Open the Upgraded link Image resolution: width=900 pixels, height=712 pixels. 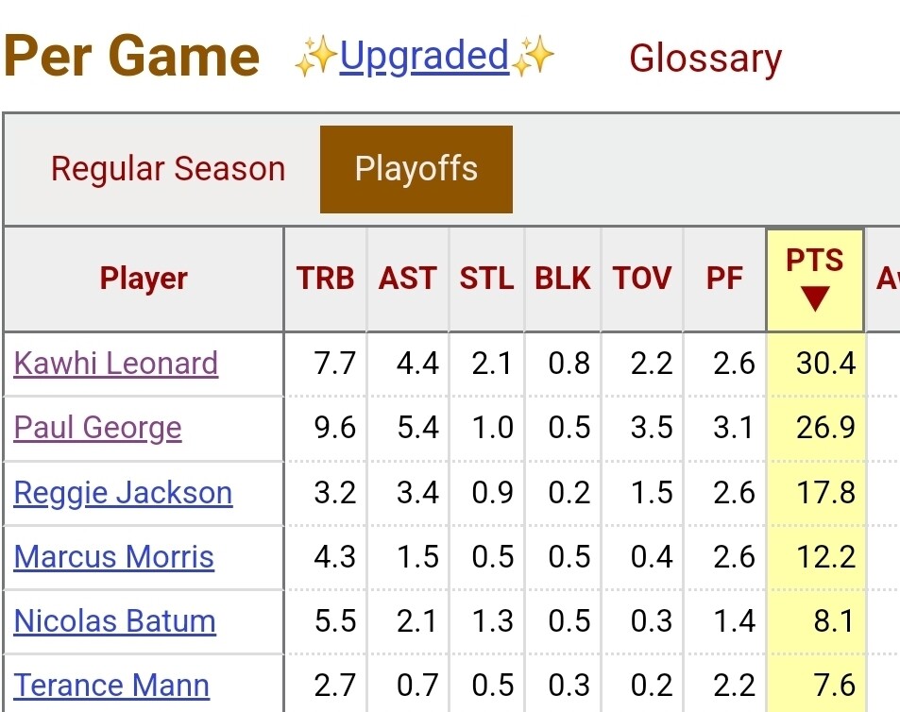pyautogui.click(x=424, y=57)
